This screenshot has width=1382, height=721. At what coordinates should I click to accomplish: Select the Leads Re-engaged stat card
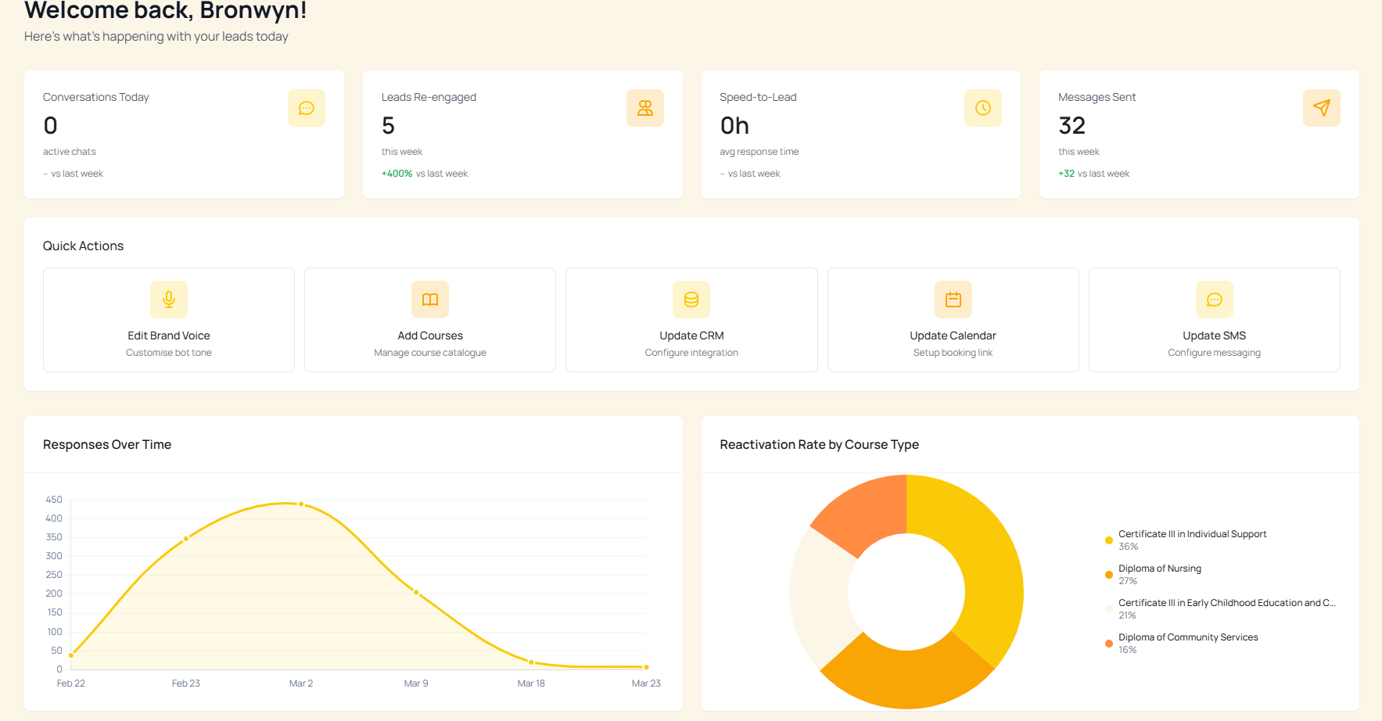522,135
